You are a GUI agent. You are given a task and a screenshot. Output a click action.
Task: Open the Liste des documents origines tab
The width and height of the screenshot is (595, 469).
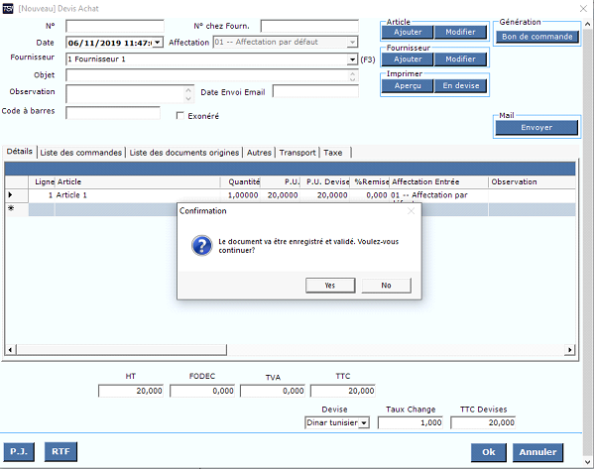(184, 153)
